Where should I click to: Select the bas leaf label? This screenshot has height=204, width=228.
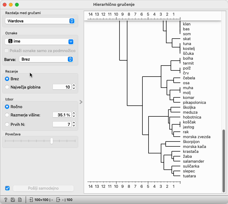coord(186,29)
